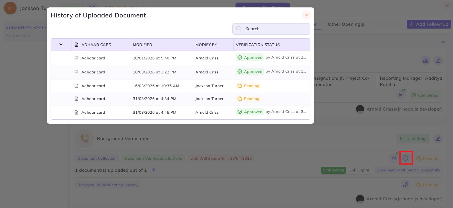
Task: Click the mail icon beside history icon
Action: pyautogui.click(x=394, y=158)
